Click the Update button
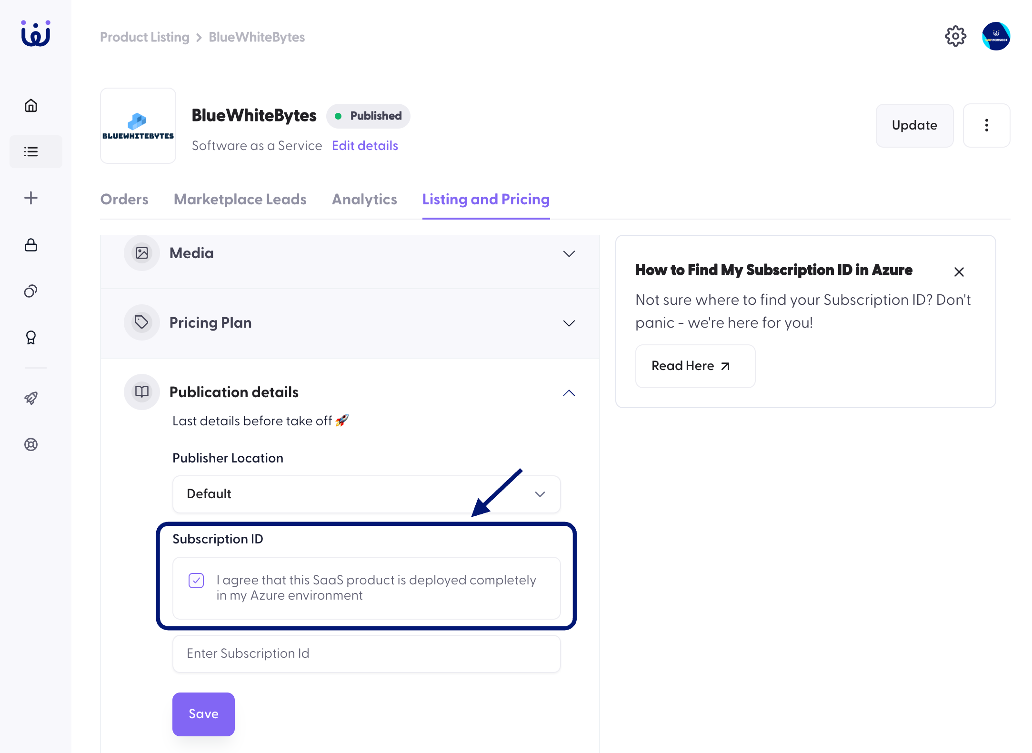This screenshot has height=753, width=1032. coord(914,125)
